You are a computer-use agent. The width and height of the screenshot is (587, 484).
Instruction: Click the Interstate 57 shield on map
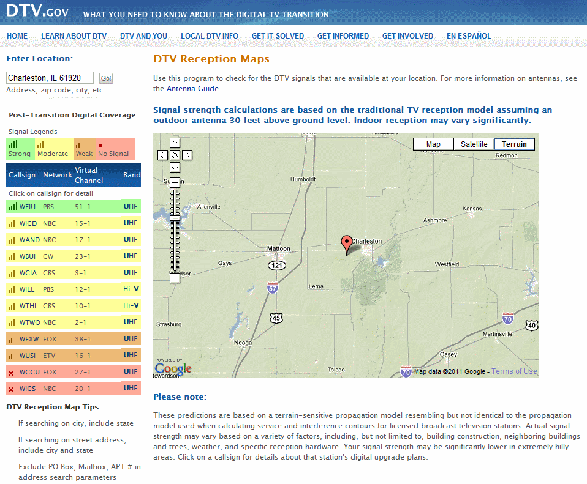(273, 288)
